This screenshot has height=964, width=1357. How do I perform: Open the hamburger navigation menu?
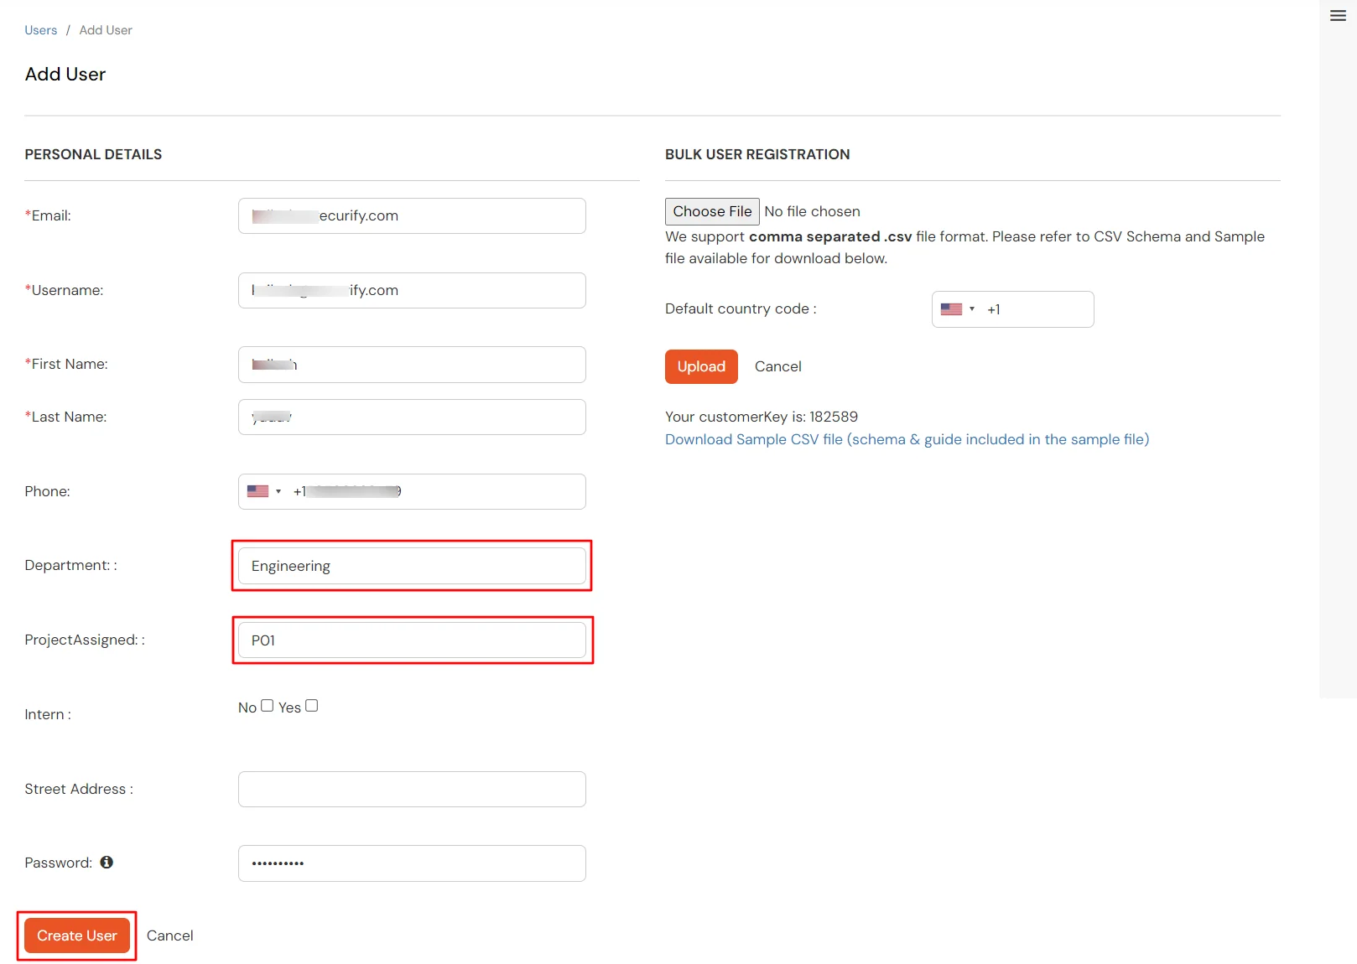coord(1336,15)
